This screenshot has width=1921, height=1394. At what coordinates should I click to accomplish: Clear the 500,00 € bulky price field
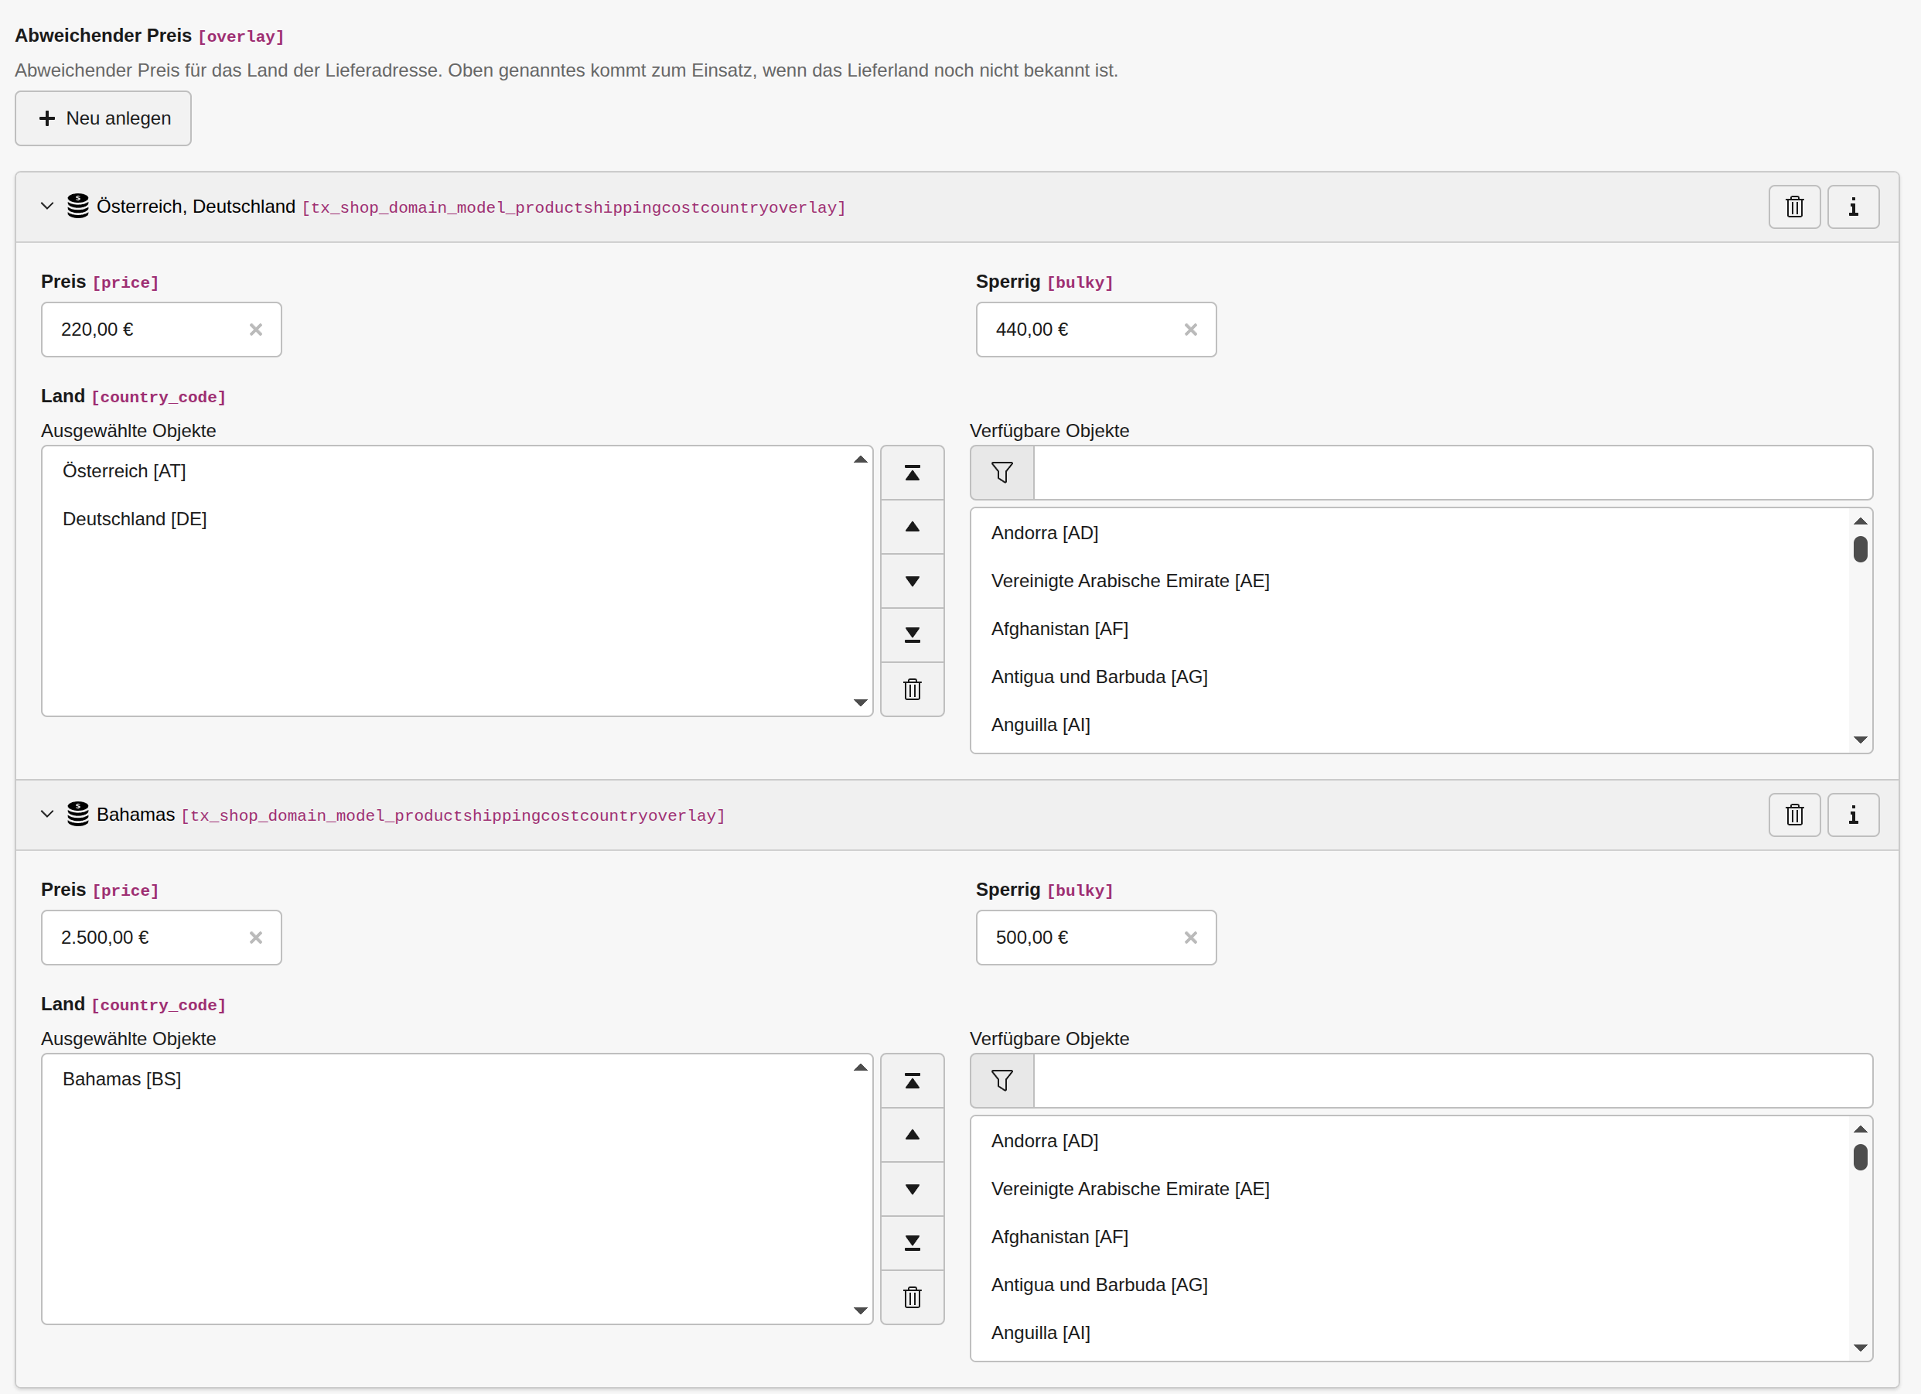pyautogui.click(x=1190, y=938)
